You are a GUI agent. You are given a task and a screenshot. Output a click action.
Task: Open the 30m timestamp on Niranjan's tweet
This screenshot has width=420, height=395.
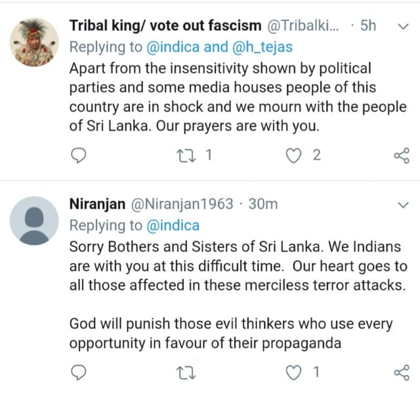(263, 204)
